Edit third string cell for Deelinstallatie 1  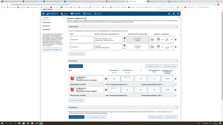[x=141, y=79]
